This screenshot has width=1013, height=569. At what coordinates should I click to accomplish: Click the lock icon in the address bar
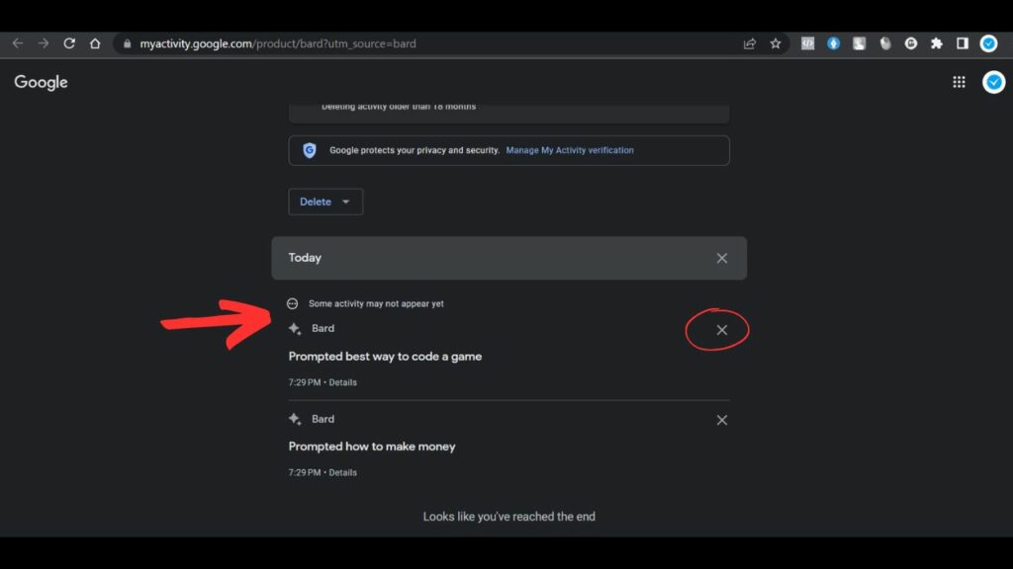click(128, 43)
